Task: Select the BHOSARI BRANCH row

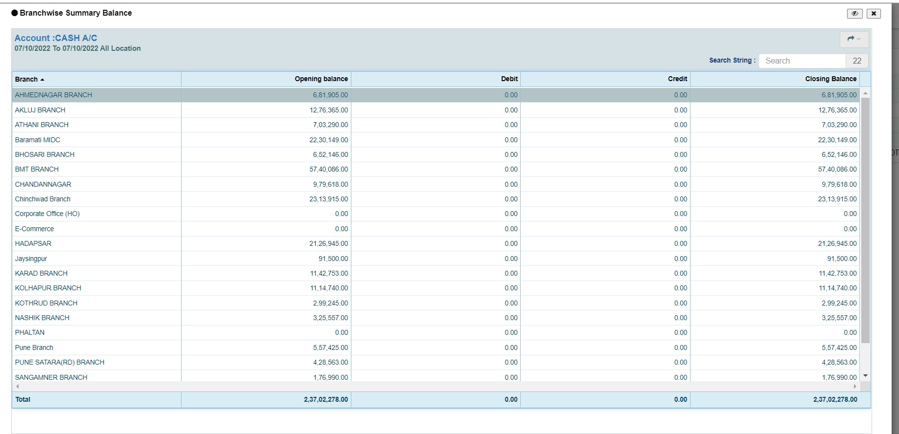Action: click(436, 154)
